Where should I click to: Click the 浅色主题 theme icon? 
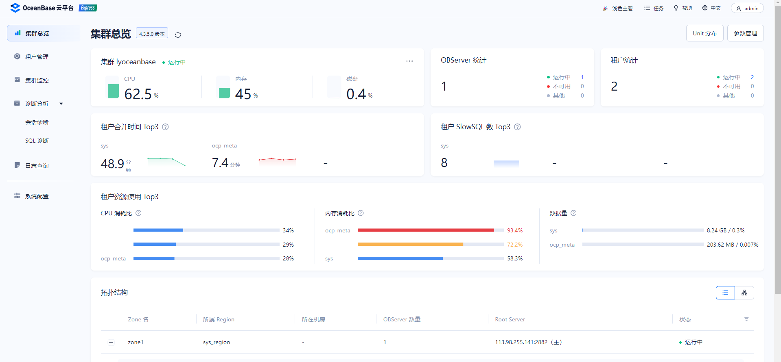[606, 8]
